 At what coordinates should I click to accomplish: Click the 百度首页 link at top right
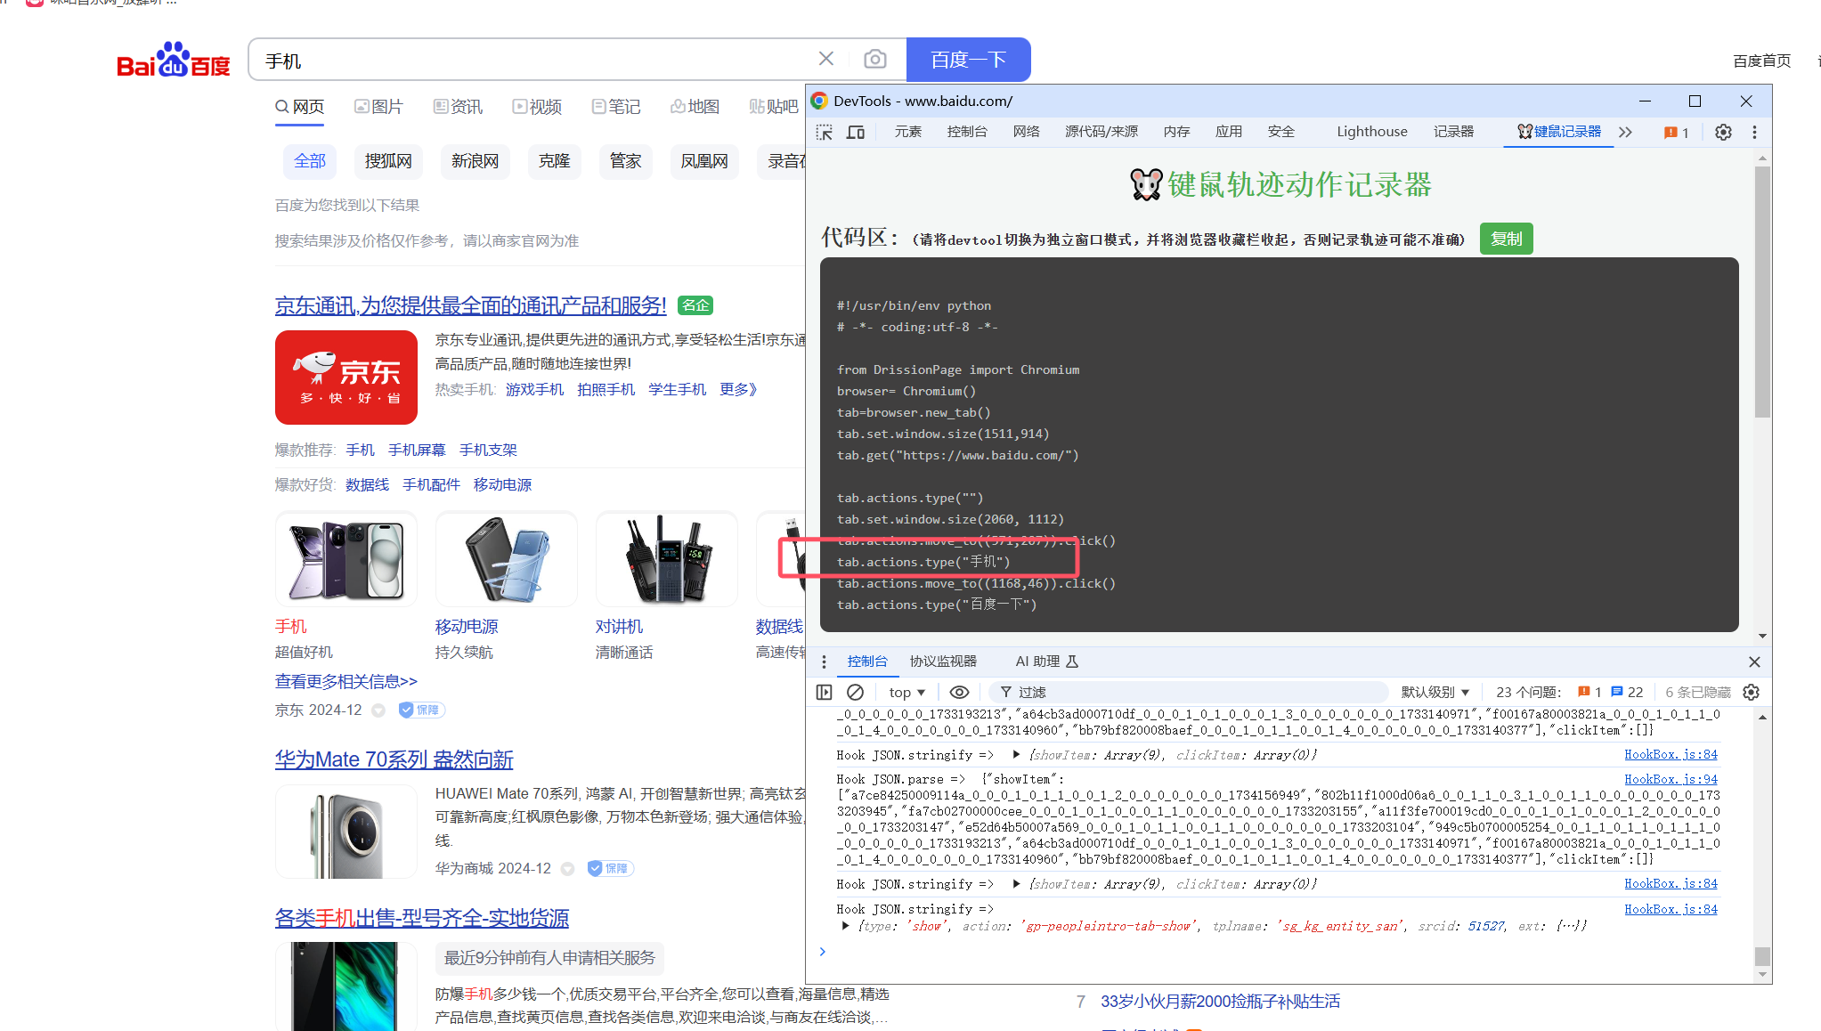point(1761,61)
